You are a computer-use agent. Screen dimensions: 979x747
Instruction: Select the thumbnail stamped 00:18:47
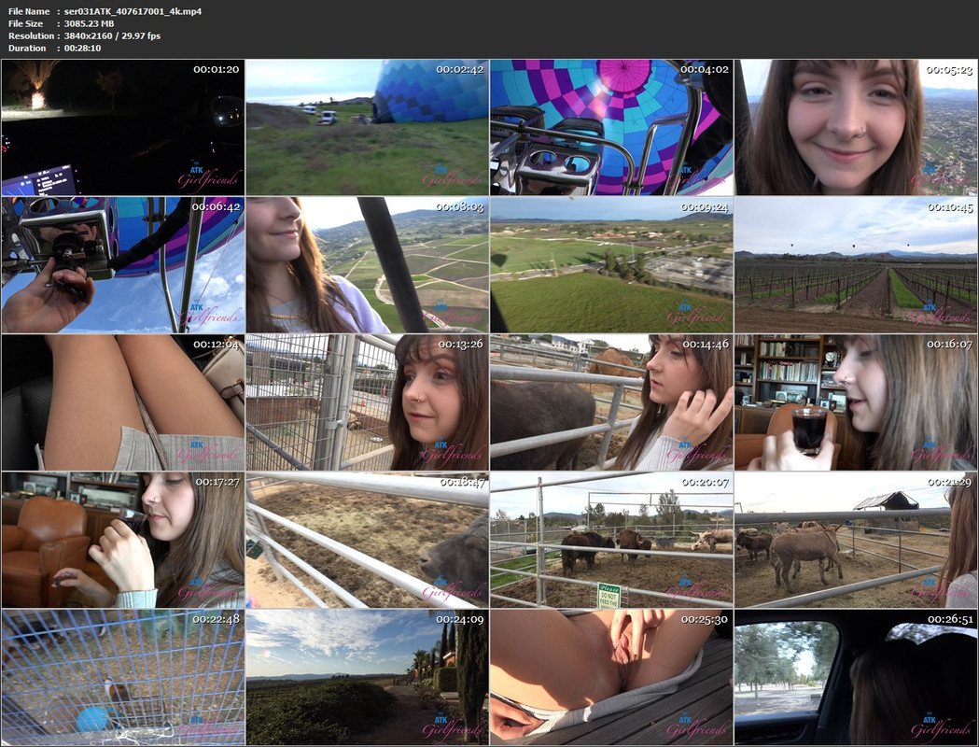point(367,540)
